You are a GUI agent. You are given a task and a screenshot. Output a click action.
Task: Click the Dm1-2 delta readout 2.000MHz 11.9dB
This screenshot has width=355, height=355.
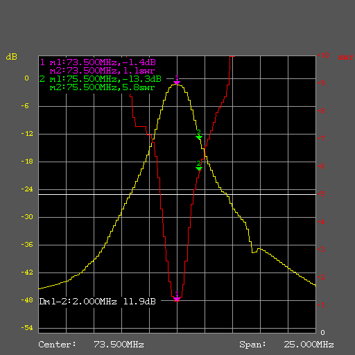pos(98,302)
